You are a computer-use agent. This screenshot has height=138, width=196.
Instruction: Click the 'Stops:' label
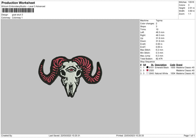pos(143,26)
